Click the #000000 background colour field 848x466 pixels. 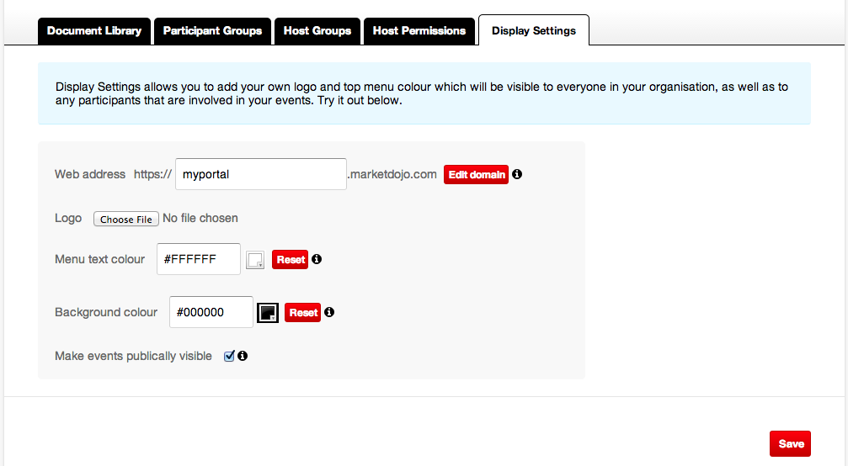pyautogui.click(x=211, y=312)
